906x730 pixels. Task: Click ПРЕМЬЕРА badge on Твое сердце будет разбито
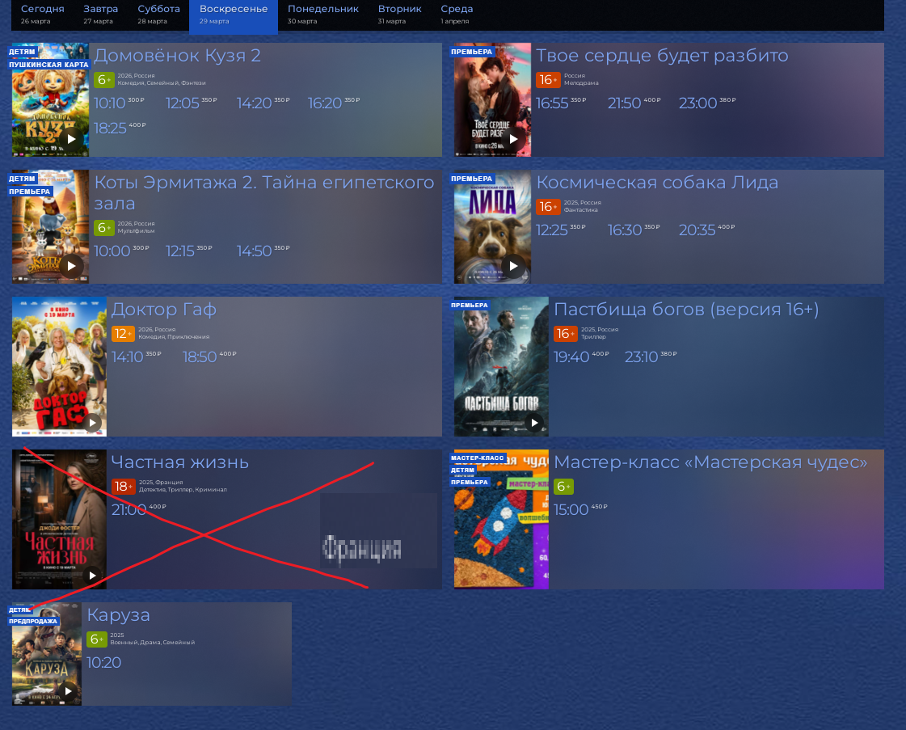[471, 52]
